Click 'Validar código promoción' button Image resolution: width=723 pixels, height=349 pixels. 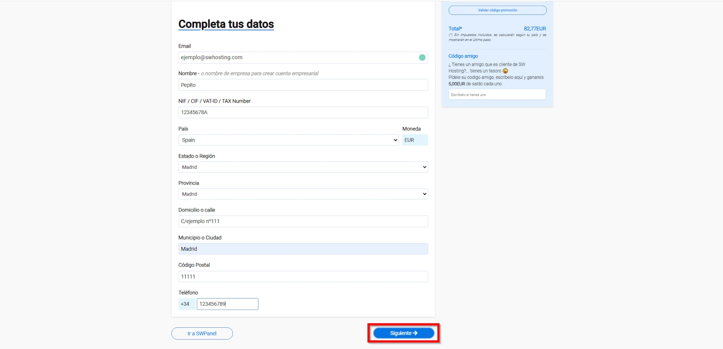tap(498, 10)
